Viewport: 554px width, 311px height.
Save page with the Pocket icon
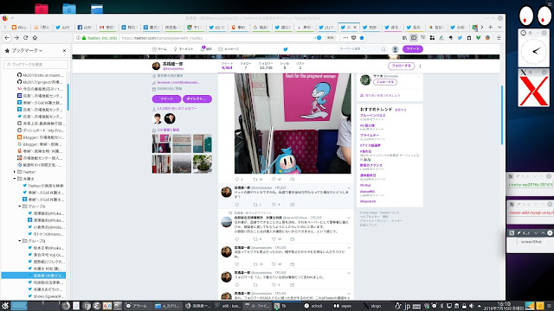coord(354,38)
